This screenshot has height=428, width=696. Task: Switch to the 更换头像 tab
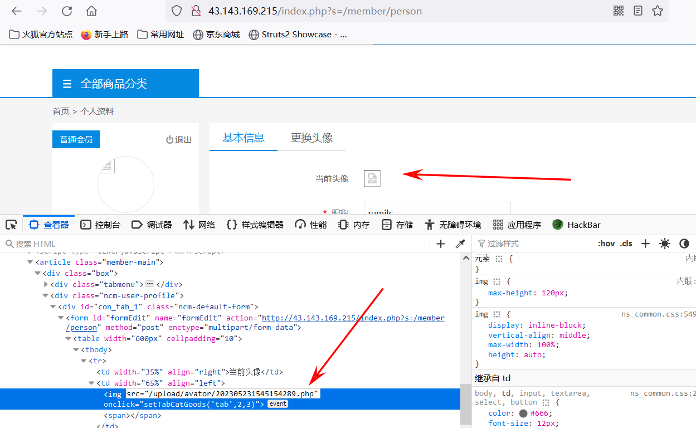click(312, 138)
